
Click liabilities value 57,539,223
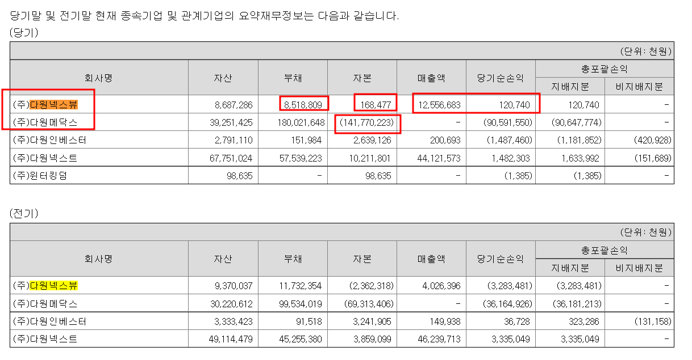click(301, 158)
